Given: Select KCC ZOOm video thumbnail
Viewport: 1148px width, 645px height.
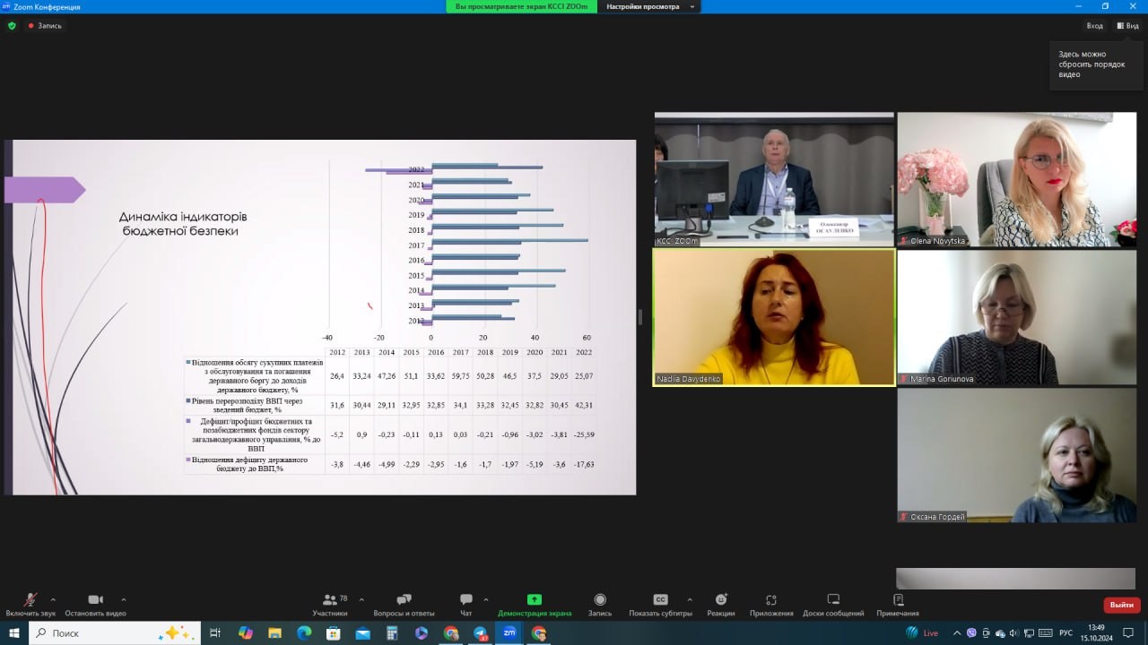Looking at the screenshot, I should [774, 179].
